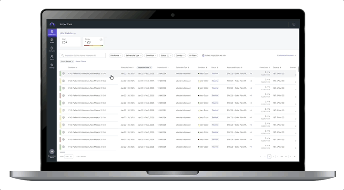Screen dimensions: 344x190
Task: Click the clock icon in the Review card
Action: (x=101, y=40)
